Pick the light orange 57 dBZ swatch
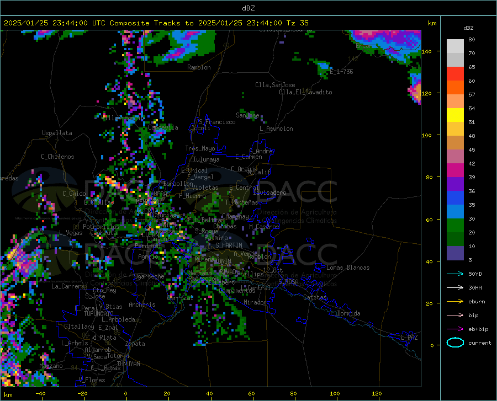The height and width of the screenshot is (401, 497). point(455,101)
